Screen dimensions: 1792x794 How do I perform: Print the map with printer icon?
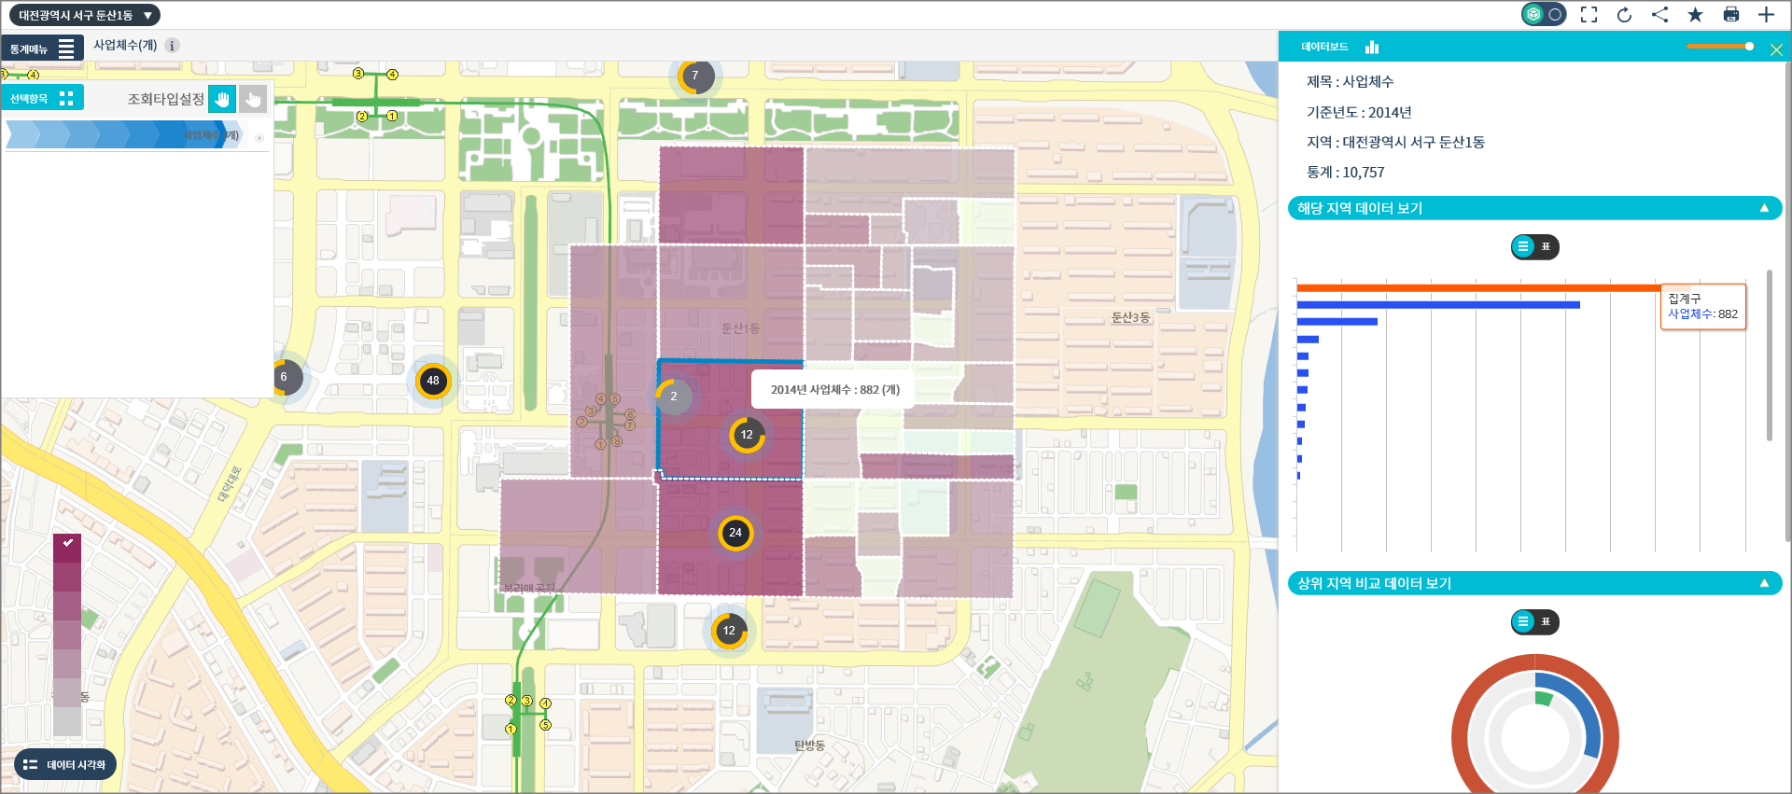pyautogui.click(x=1730, y=15)
